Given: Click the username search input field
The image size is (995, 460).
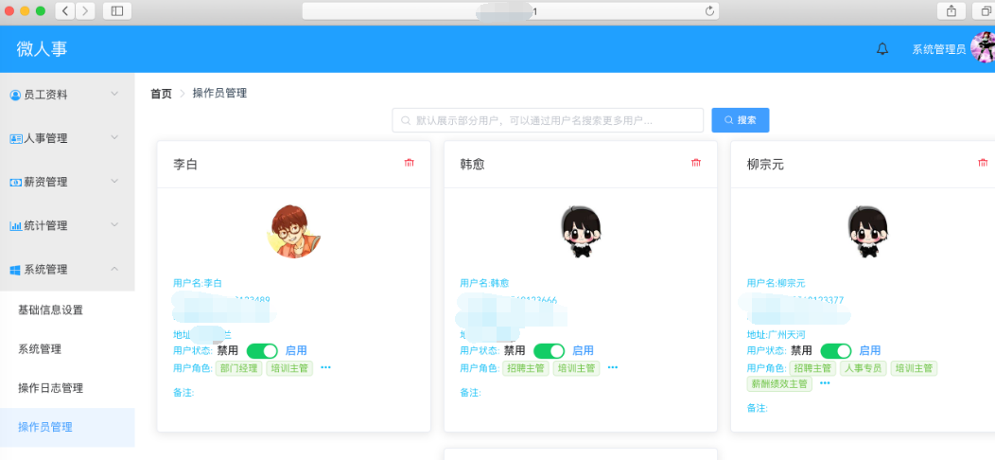Looking at the screenshot, I should click(x=548, y=120).
